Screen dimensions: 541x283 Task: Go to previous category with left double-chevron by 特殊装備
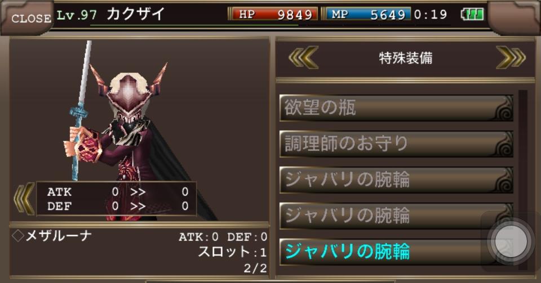point(304,57)
